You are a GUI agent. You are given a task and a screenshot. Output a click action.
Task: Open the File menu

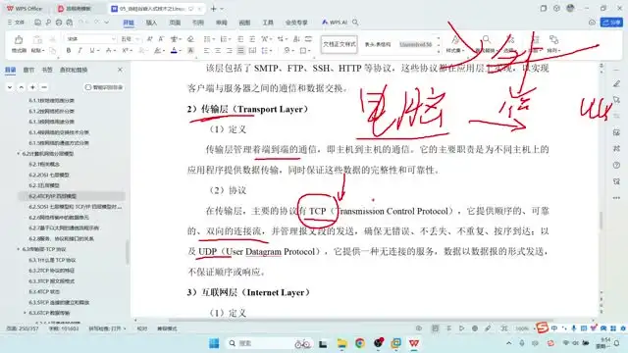[x=16, y=23]
